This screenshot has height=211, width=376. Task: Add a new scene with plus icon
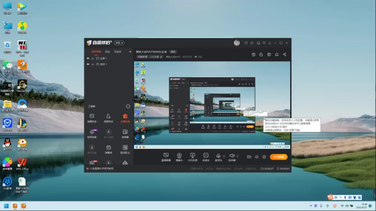130,52
